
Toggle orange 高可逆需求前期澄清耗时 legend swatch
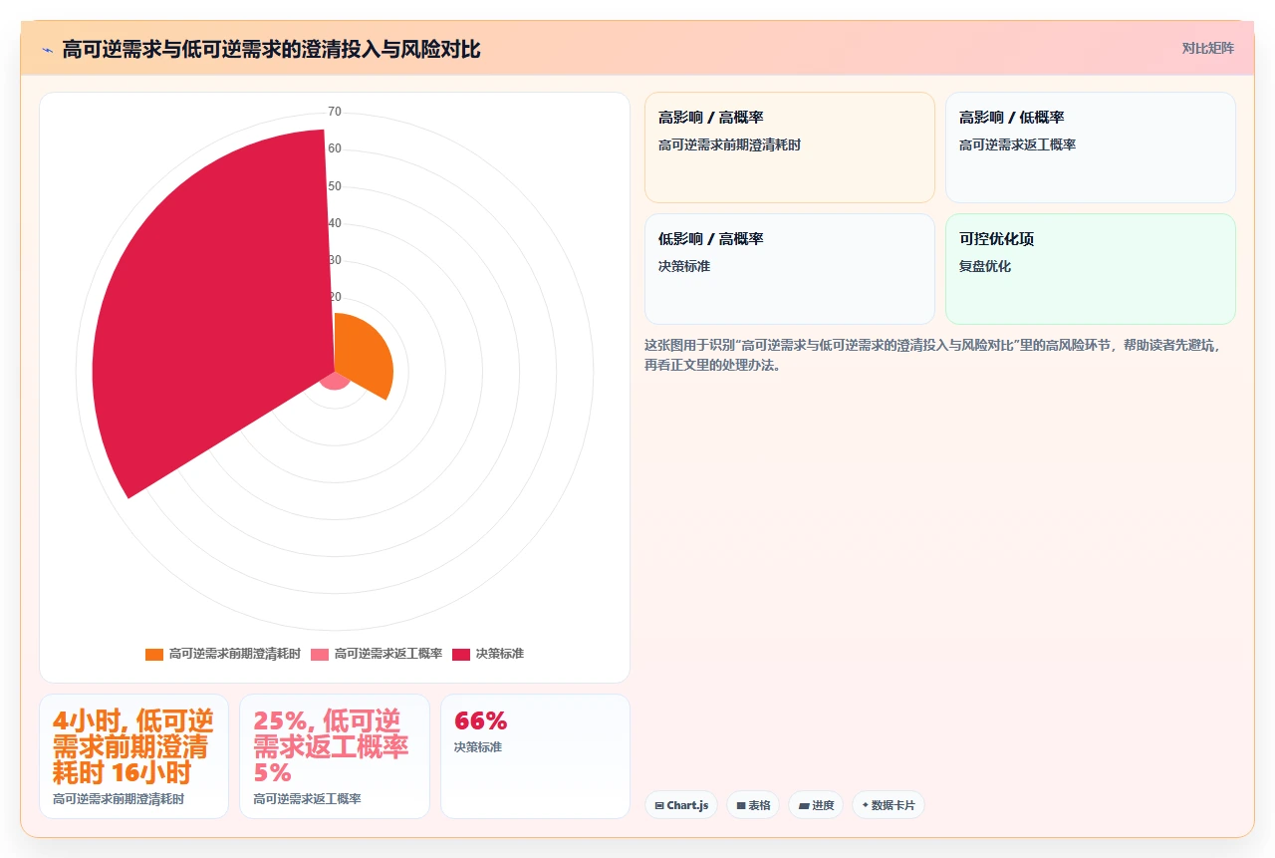[x=154, y=654]
